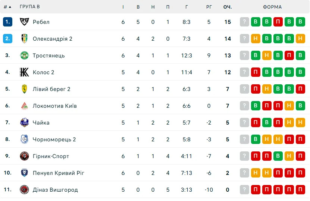Screen dimensions: 310x201
Task: Click the Тростянець team logo
Action: 24,55
